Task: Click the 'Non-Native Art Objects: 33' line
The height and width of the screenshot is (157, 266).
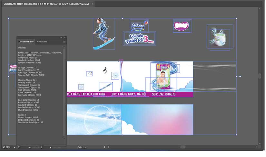Action: click(x=31, y=122)
